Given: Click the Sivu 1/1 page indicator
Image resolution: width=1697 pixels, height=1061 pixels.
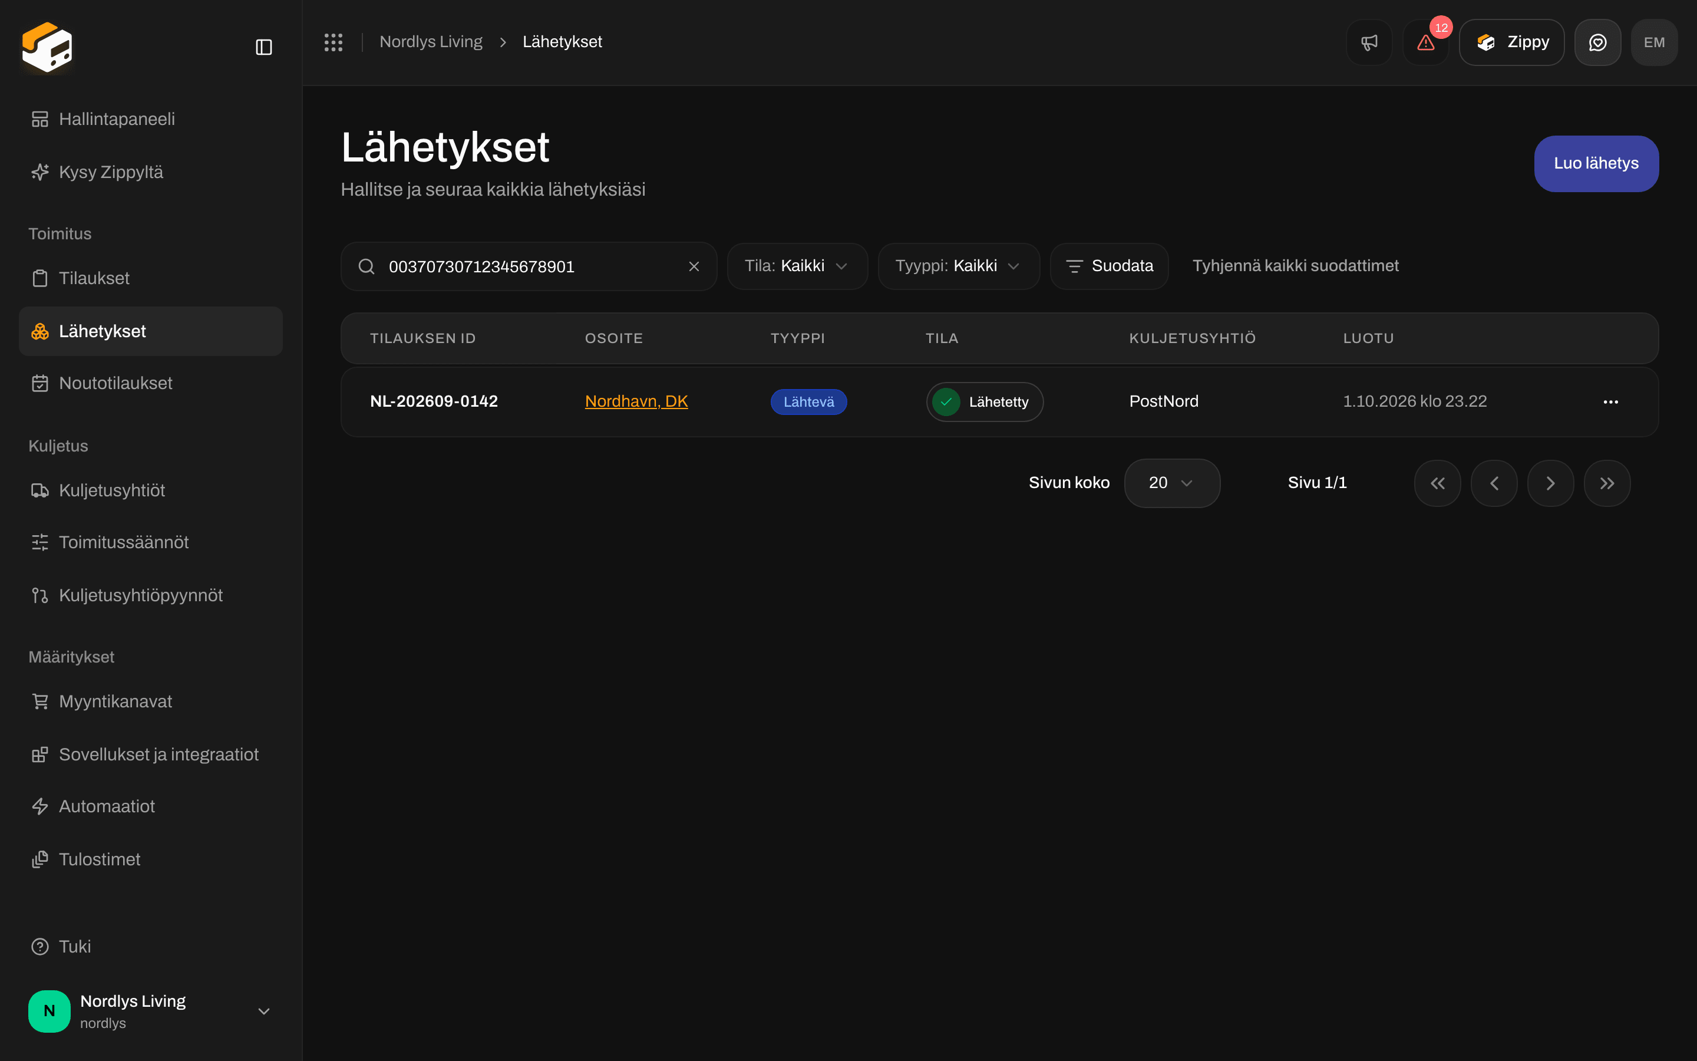Looking at the screenshot, I should tap(1317, 483).
